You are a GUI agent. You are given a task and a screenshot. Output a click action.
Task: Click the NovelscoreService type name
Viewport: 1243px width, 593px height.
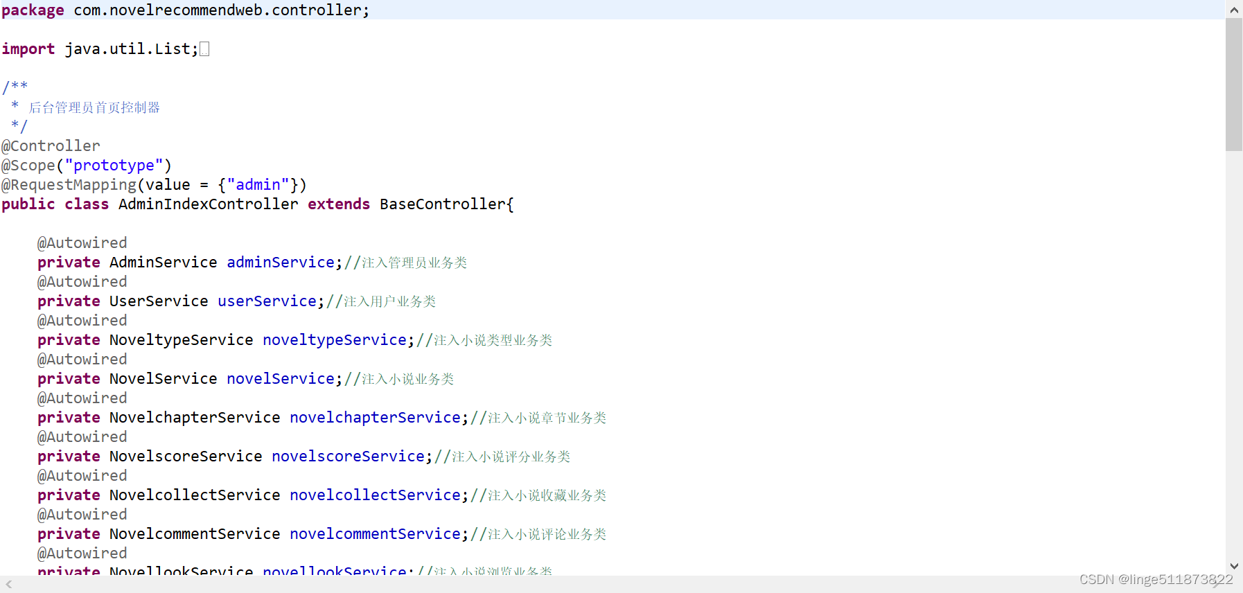186,457
